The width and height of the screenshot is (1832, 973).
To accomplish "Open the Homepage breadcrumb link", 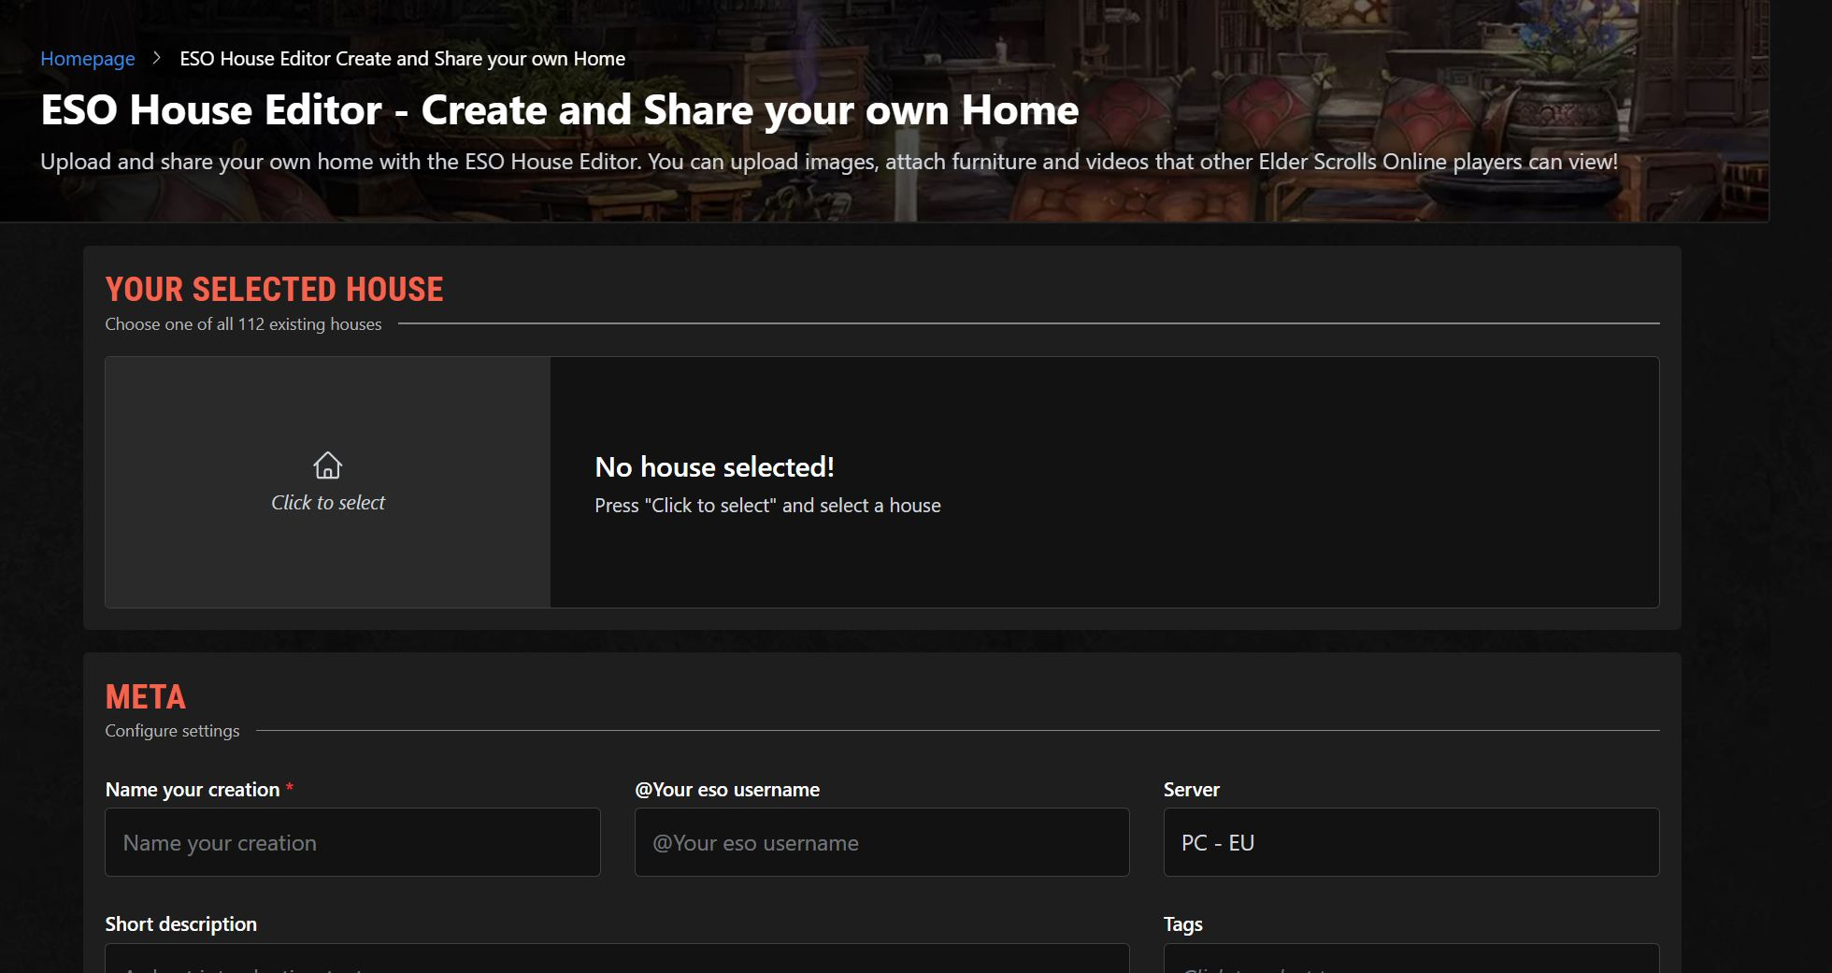I will pyautogui.click(x=88, y=59).
